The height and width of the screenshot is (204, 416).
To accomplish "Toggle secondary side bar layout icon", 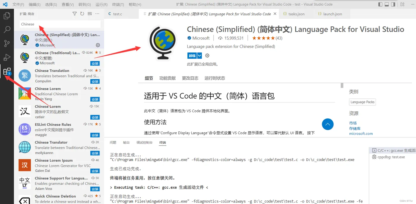I will point(393,4).
